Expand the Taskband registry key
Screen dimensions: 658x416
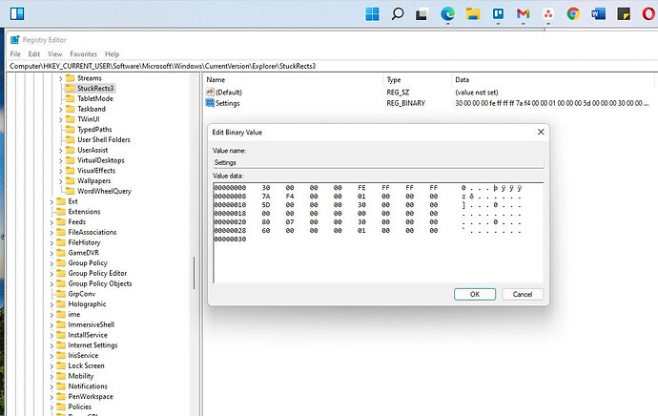60,109
